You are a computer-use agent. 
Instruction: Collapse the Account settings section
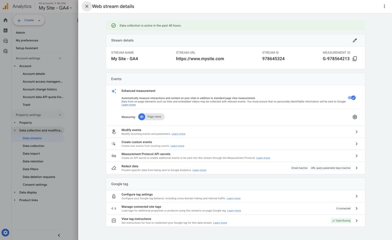coord(60,58)
